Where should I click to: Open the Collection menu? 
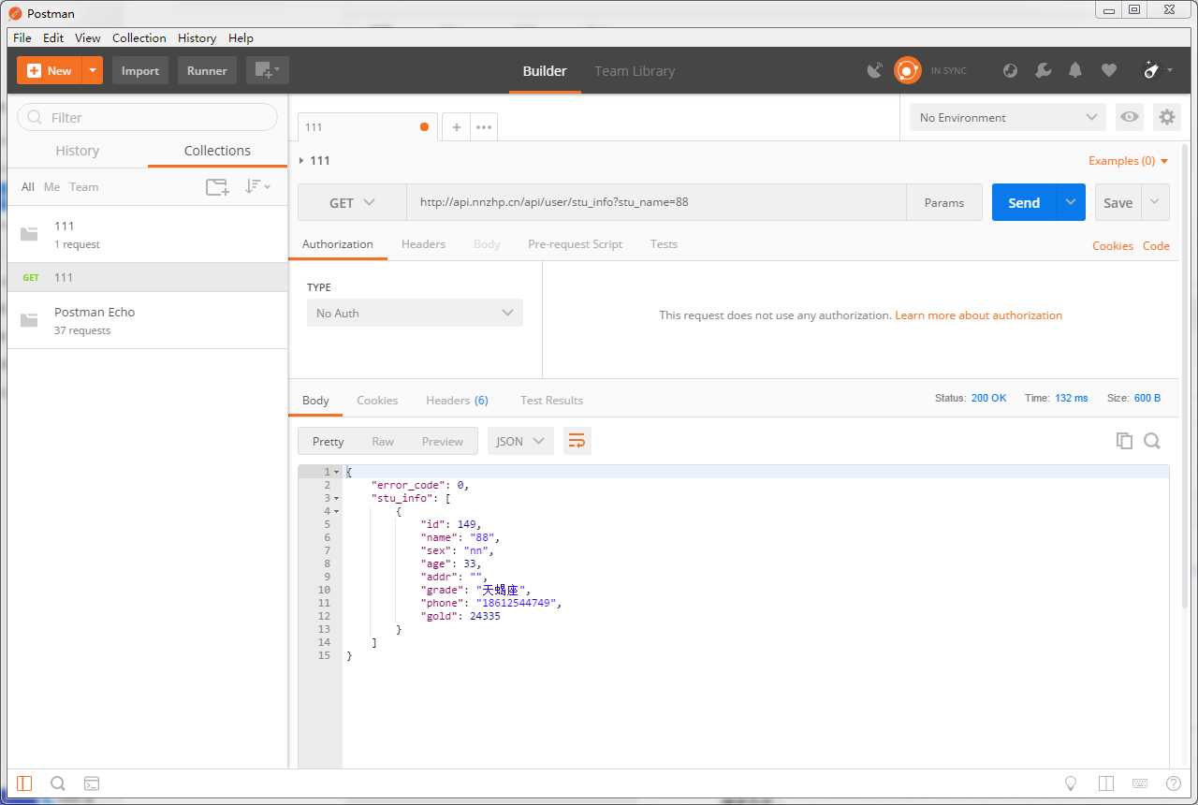point(139,37)
